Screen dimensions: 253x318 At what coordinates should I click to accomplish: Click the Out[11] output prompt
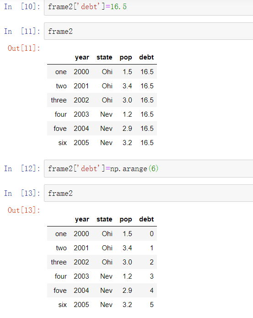(24, 48)
